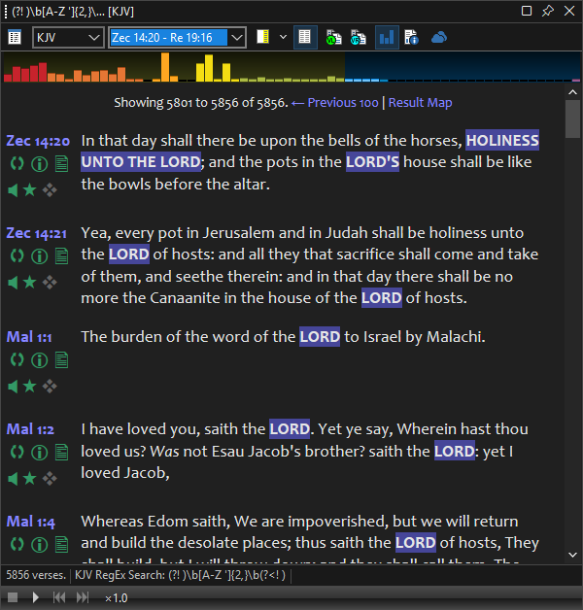Image resolution: width=583 pixels, height=610 pixels.
Task: Stop audio playback
Action: [x=13, y=597]
